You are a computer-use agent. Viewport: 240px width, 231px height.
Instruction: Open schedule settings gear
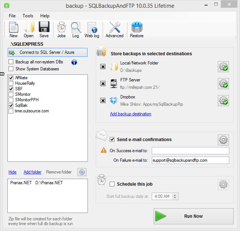[x=223, y=185]
